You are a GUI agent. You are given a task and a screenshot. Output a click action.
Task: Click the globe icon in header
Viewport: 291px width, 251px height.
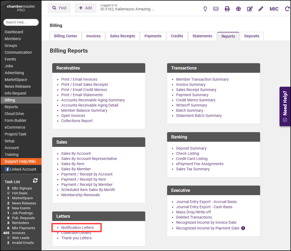[x=238, y=9]
